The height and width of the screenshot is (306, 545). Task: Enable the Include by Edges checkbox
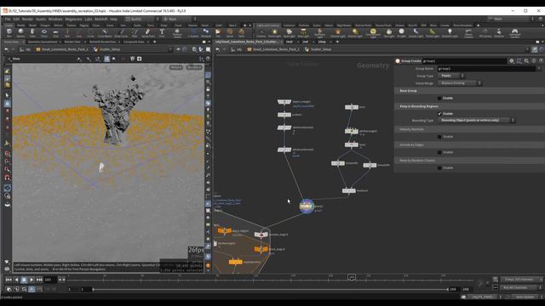pos(439,152)
